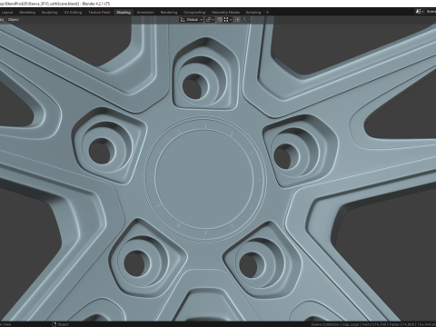Open the Sculpting workspace tab
The image size is (436, 327).
pos(49,13)
